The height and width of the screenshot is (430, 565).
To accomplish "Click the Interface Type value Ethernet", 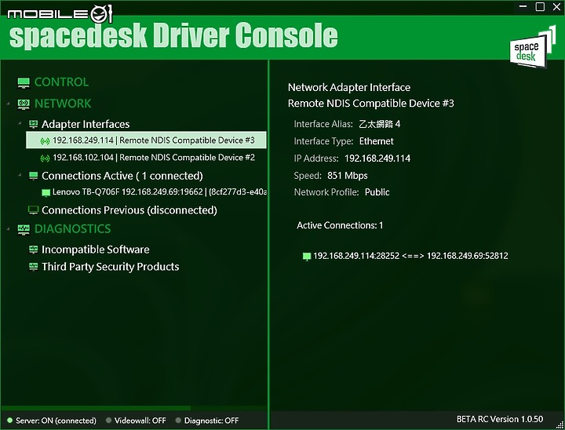I will coord(376,141).
